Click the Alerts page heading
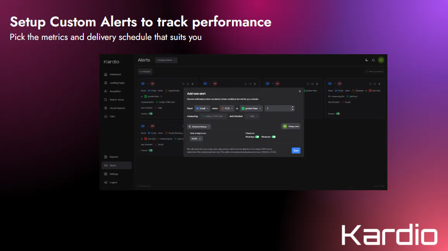 click(x=144, y=60)
